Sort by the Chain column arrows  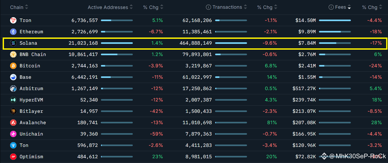pos(27,7)
